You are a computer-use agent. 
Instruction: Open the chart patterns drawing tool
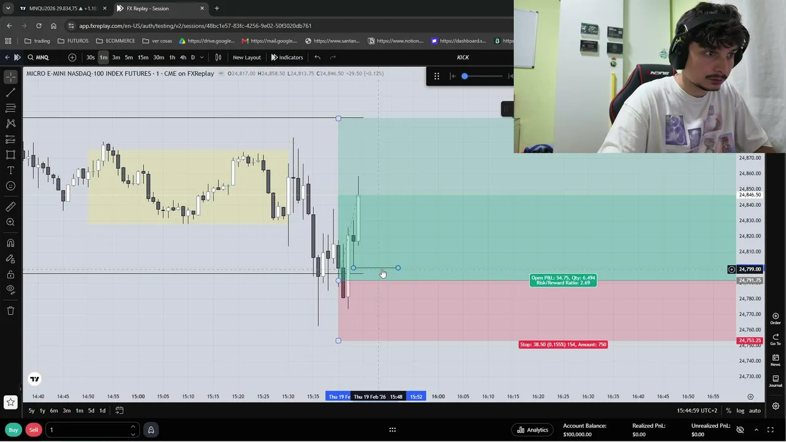[x=10, y=123]
